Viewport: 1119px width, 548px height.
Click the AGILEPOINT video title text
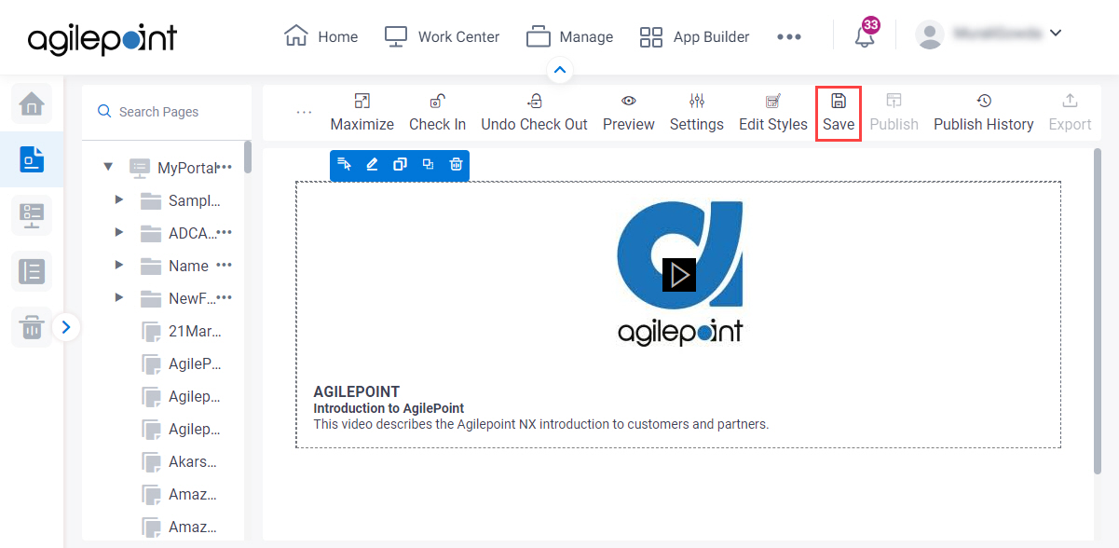coord(357,391)
